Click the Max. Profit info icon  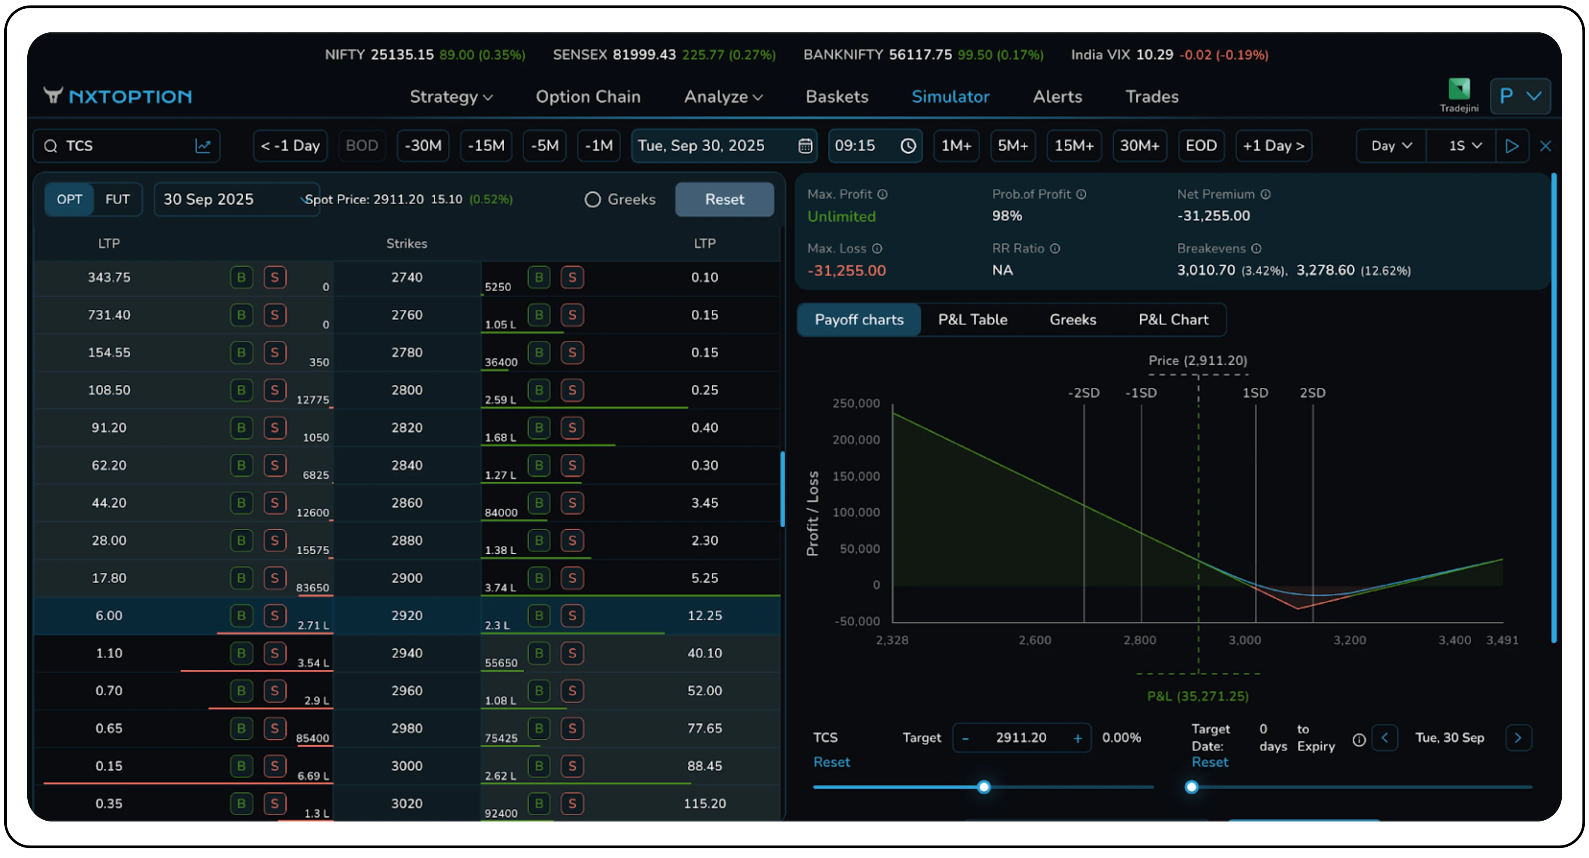pos(883,194)
